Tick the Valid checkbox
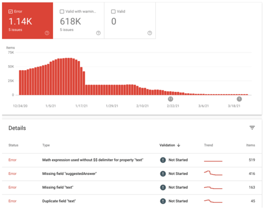The width and height of the screenshot is (265, 210). tap(113, 12)
